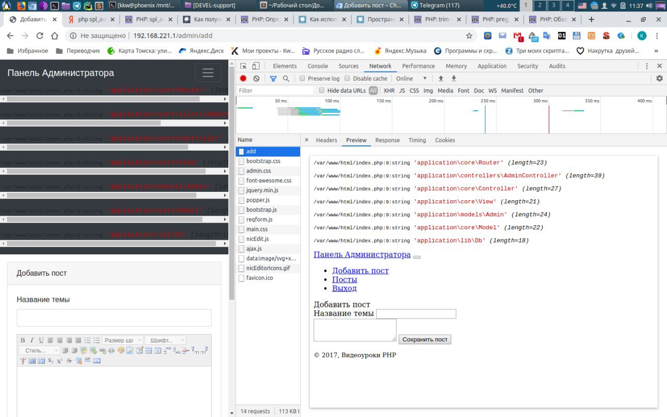Expand the hidden bookmarks overflow chevron
The width and height of the screenshot is (667, 417).
657,51
